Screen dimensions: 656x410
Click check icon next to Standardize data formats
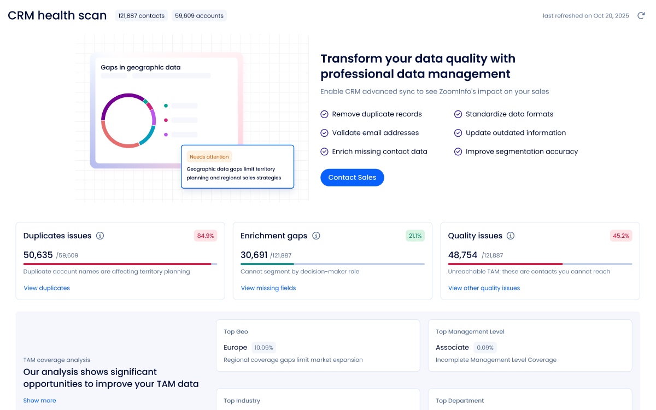[x=458, y=114]
